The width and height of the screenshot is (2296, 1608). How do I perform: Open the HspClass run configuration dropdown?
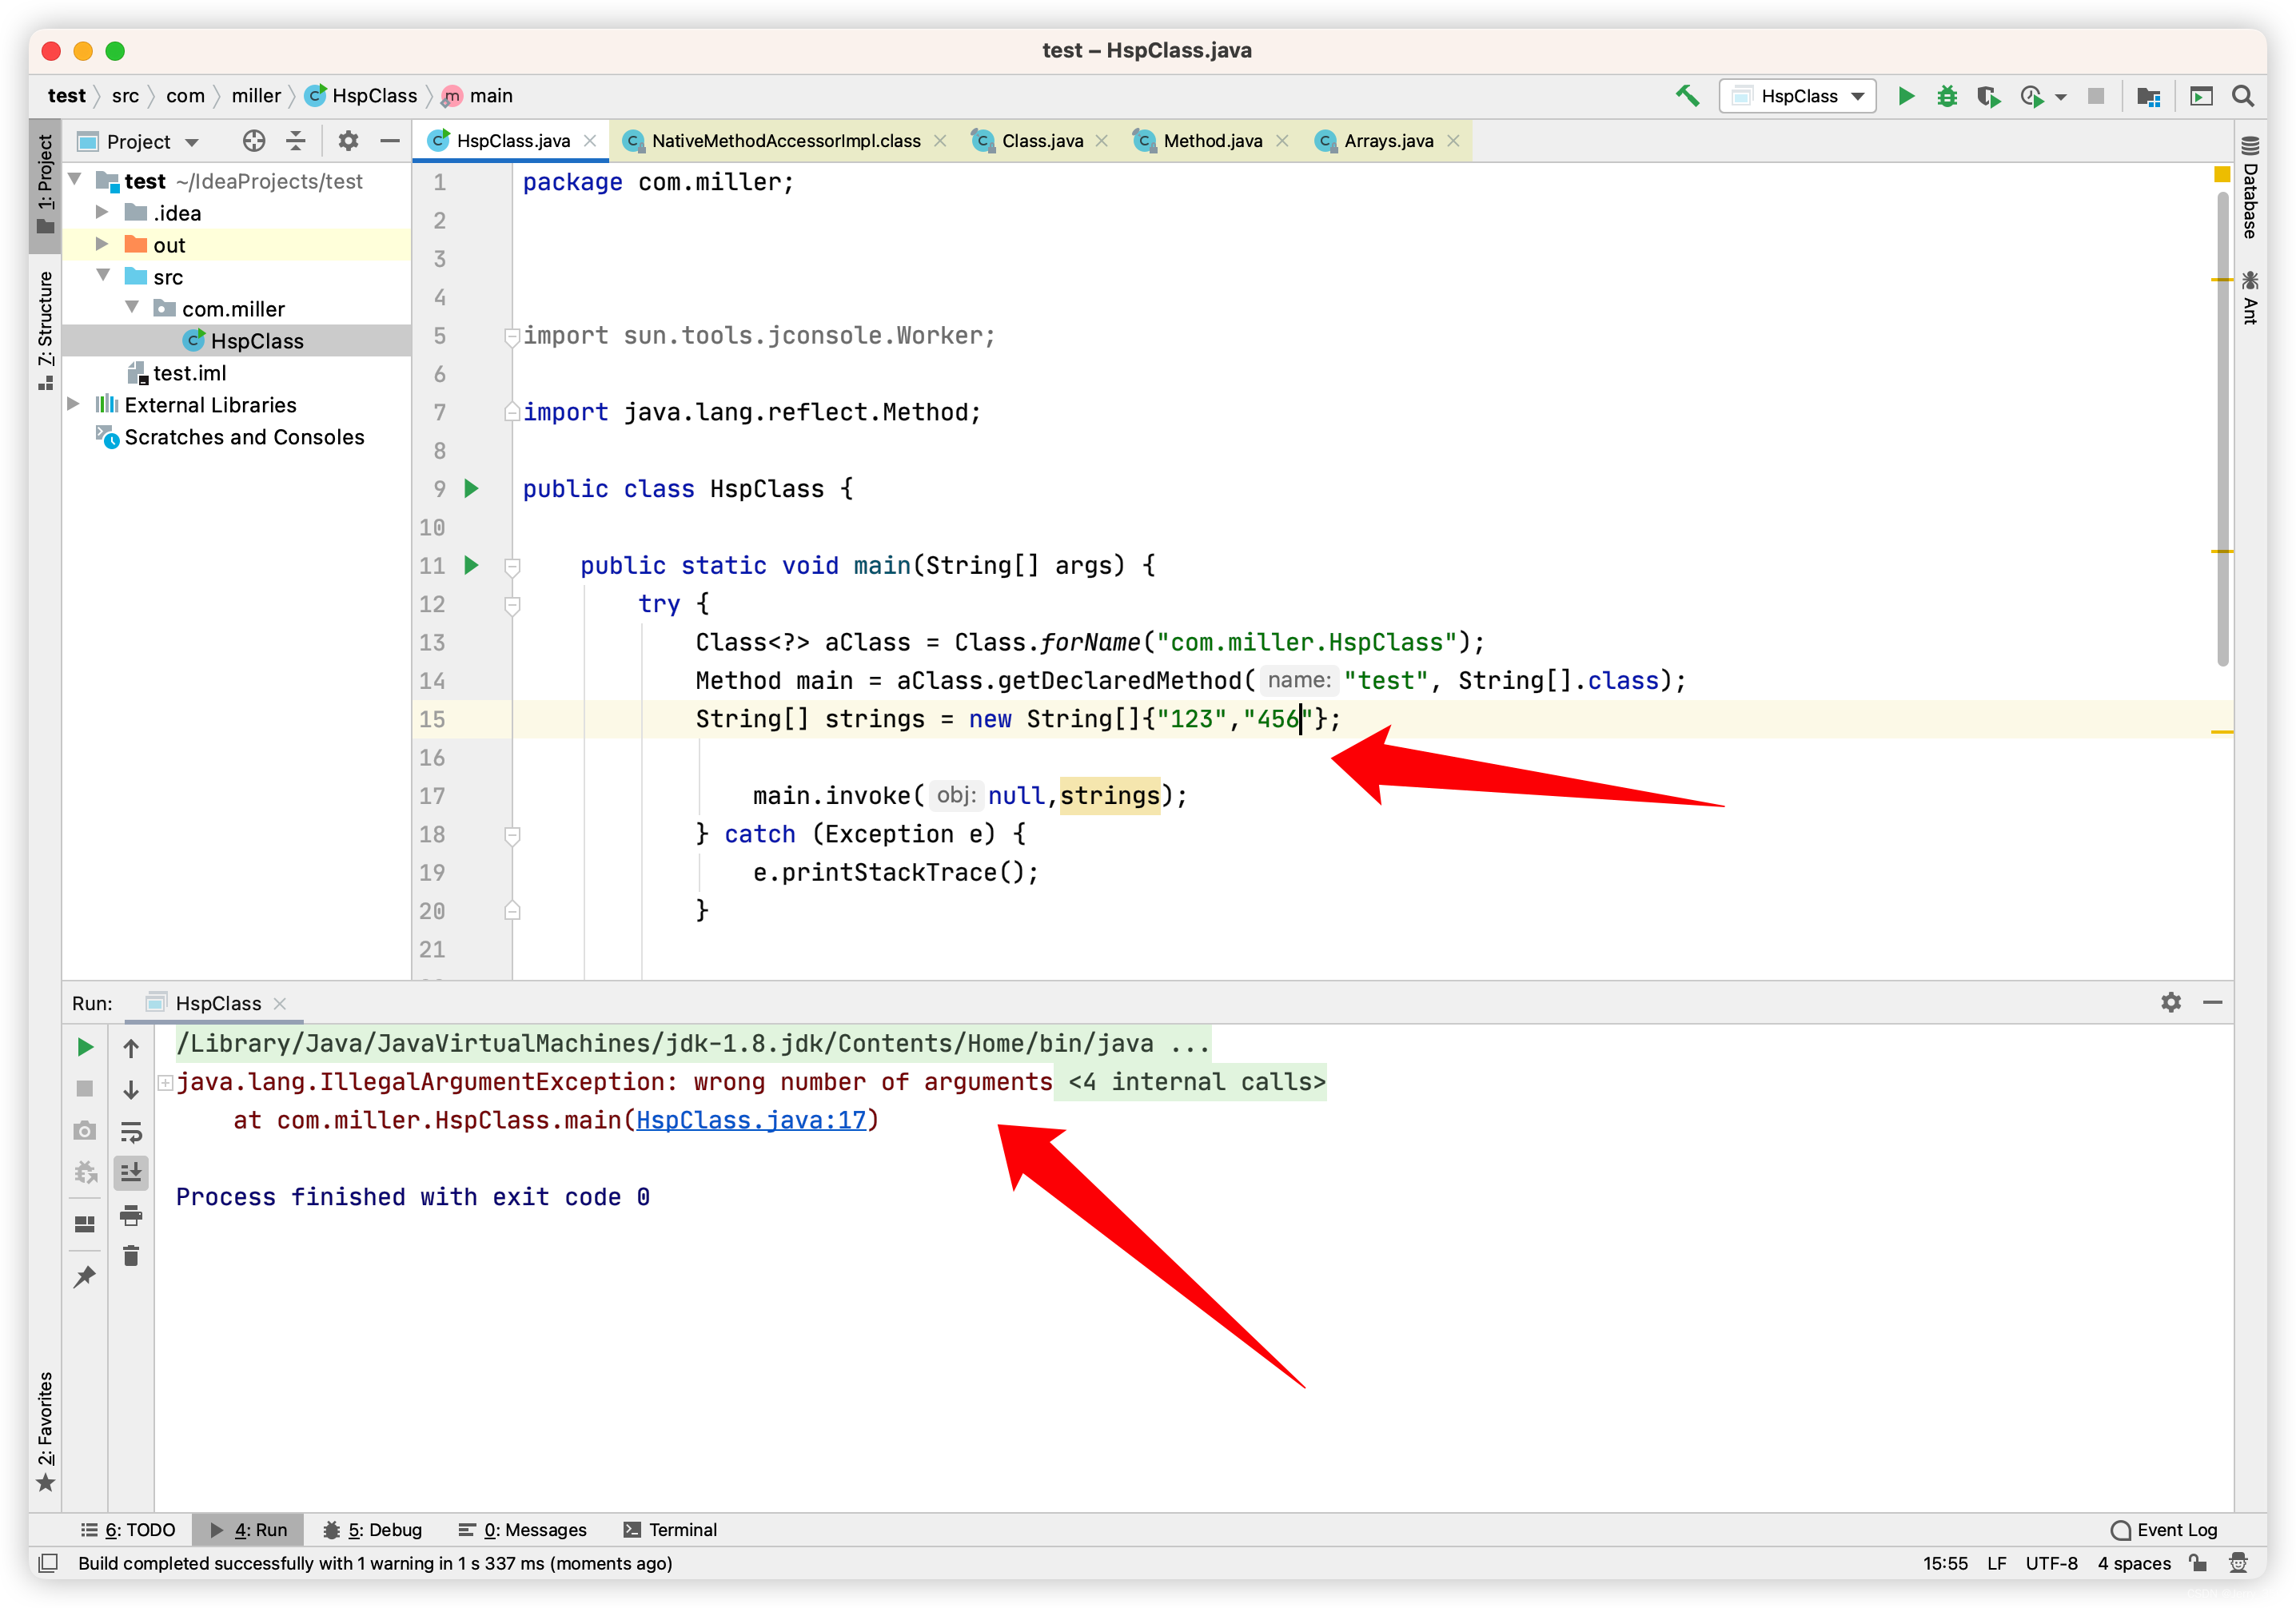pyautogui.click(x=1798, y=96)
